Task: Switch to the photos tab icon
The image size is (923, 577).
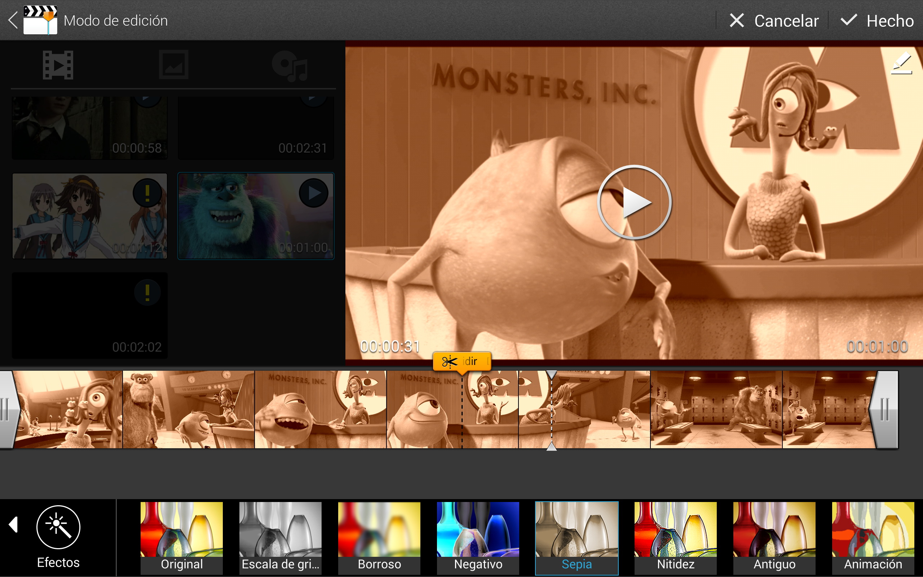Action: point(173,65)
